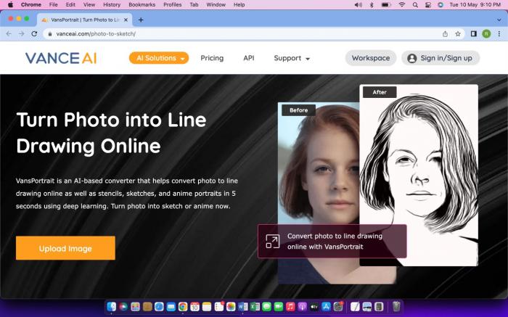This screenshot has height=317, width=508.
Task: Open the Bookmarks menu
Action: (142, 4)
